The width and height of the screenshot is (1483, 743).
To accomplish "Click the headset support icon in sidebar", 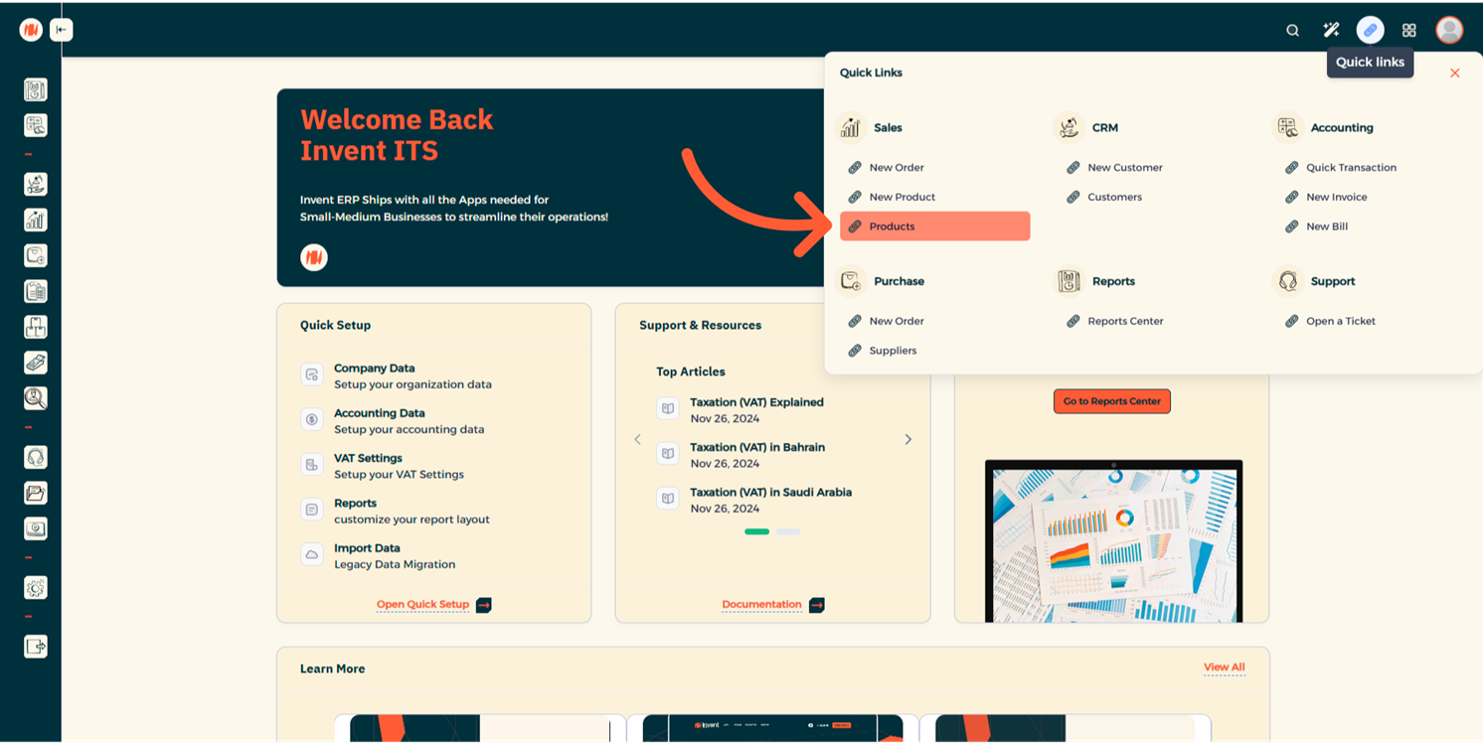I will pos(36,458).
